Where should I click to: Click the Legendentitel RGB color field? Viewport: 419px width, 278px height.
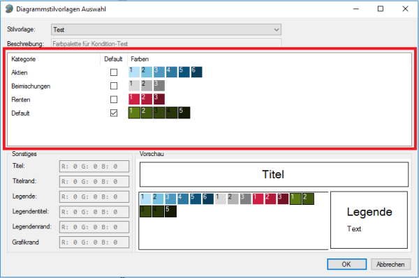click(94, 212)
